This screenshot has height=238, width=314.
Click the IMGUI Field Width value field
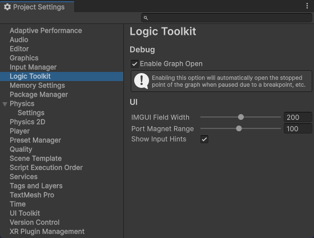298,118
